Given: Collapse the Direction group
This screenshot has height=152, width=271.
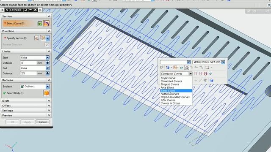Looking at the screenshot, I should 49,31.
